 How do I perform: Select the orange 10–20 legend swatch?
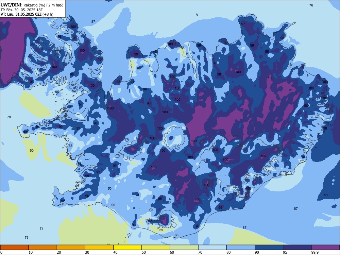(43, 248)
